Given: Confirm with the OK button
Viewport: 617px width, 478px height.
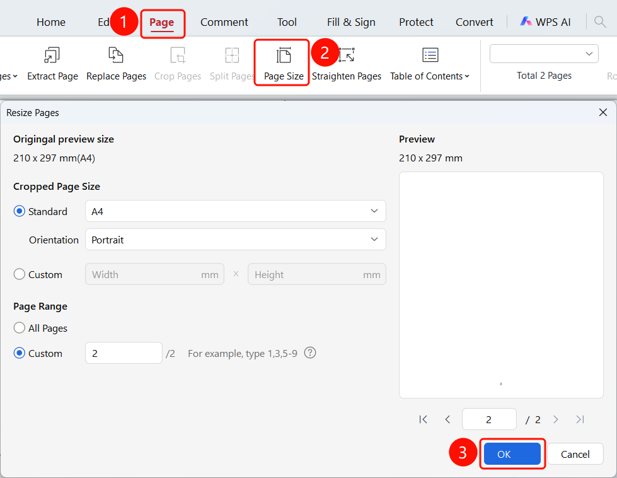Looking at the screenshot, I should (x=512, y=454).
